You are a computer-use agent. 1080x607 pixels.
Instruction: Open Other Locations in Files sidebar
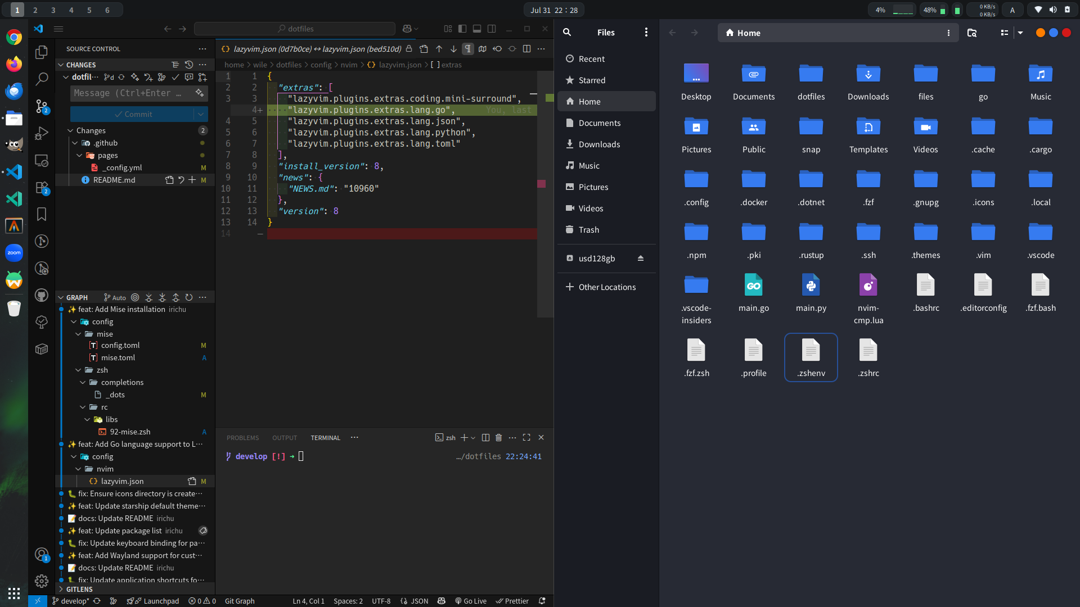coord(606,287)
